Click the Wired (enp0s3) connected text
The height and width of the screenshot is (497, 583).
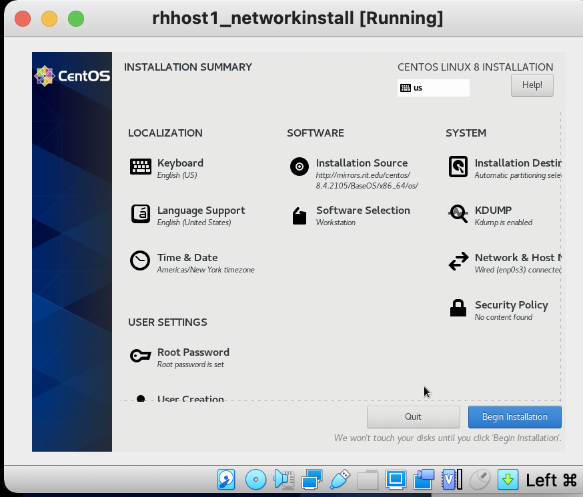click(x=518, y=270)
